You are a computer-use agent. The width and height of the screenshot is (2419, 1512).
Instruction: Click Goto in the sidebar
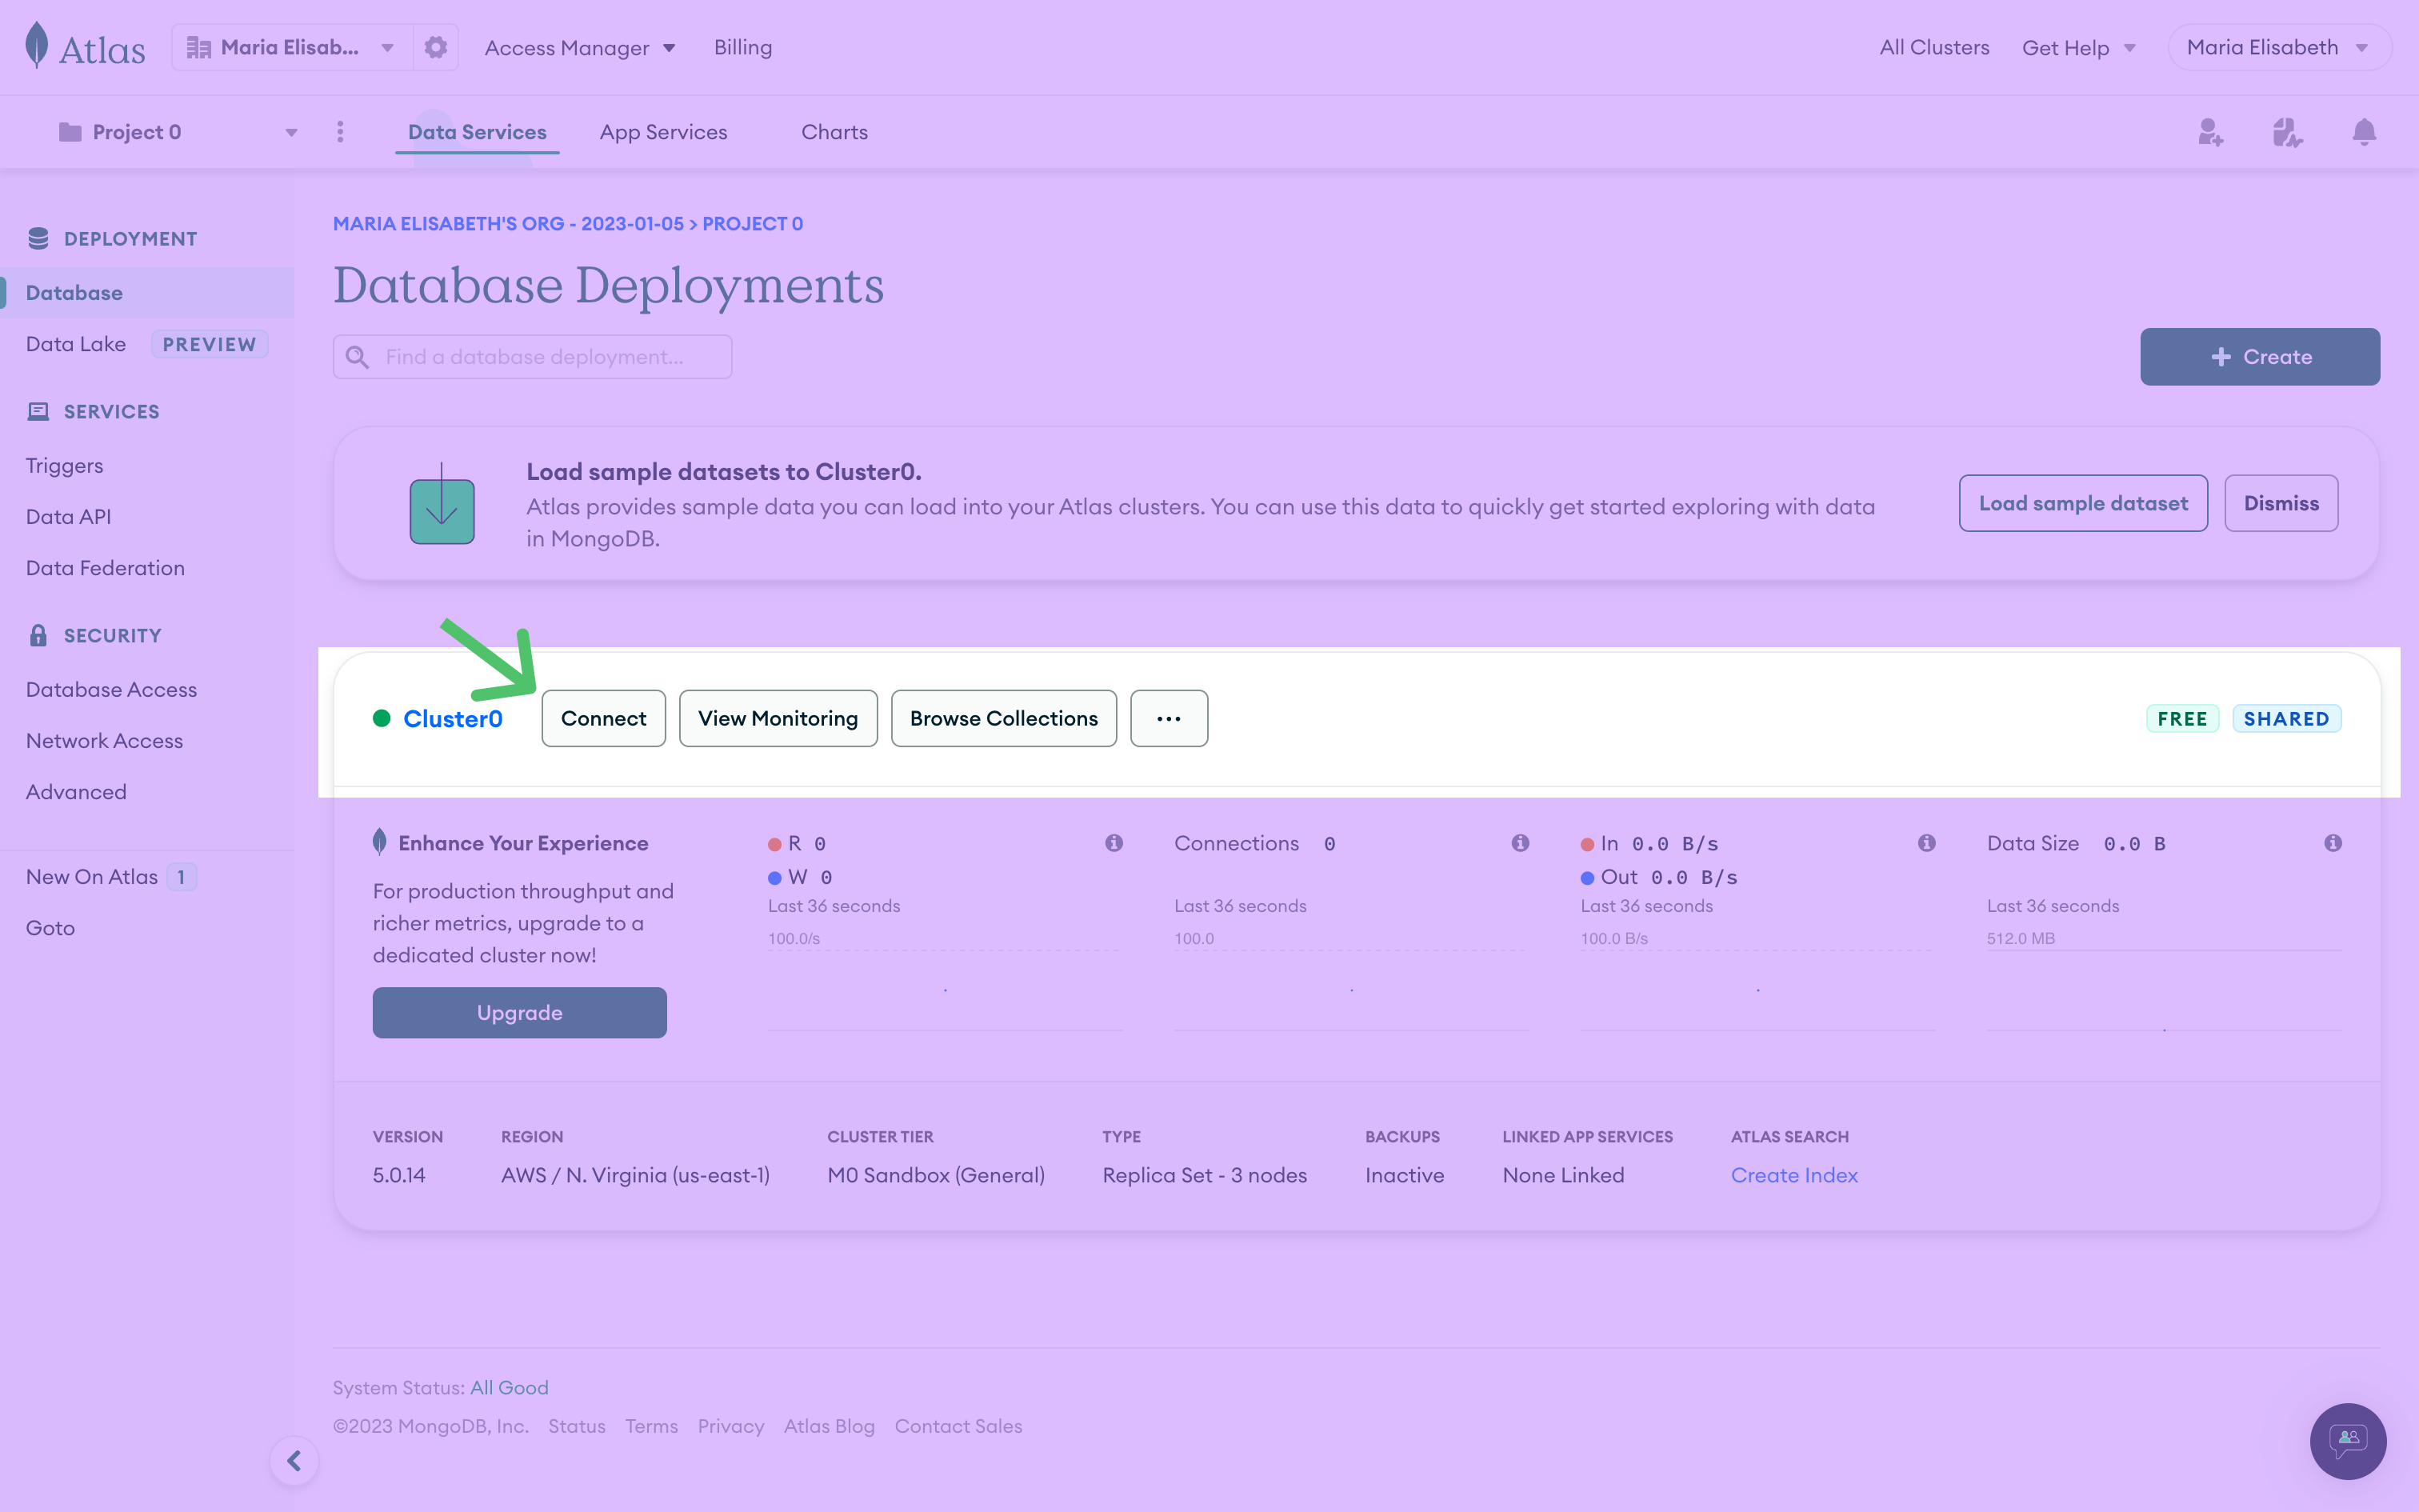pos(50,927)
